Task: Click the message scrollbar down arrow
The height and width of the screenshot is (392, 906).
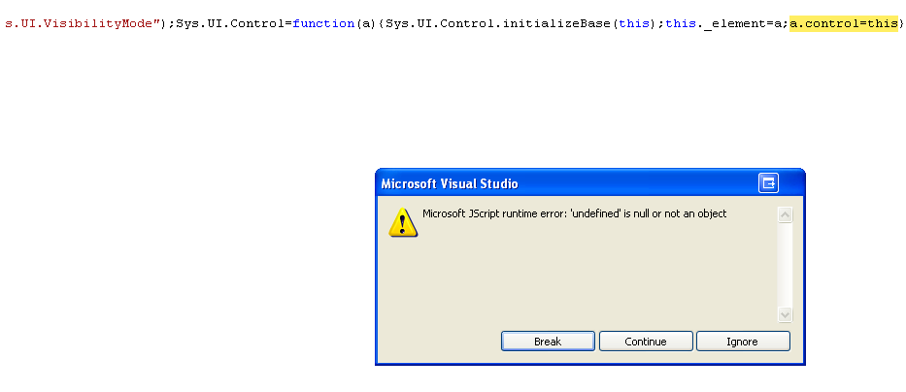Action: click(x=786, y=314)
